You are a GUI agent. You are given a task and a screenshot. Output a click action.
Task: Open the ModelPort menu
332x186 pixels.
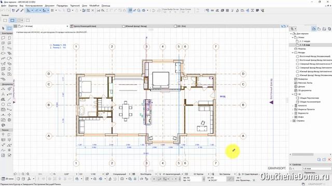pyautogui.click(x=94, y=6)
